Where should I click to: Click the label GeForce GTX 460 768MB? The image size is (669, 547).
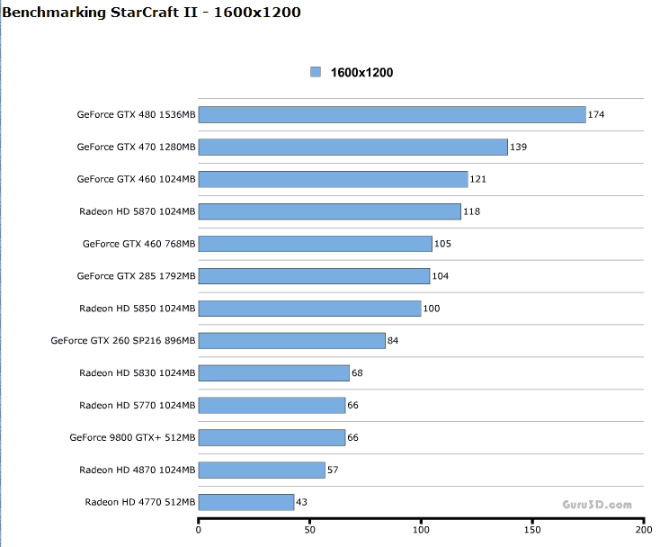(x=139, y=244)
